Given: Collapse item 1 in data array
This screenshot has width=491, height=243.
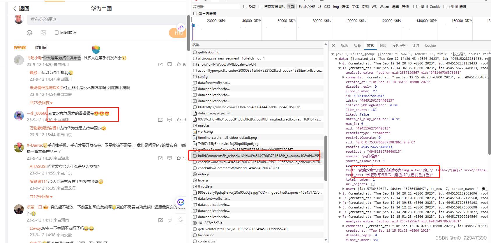Looking at the screenshot, I should (340, 68).
